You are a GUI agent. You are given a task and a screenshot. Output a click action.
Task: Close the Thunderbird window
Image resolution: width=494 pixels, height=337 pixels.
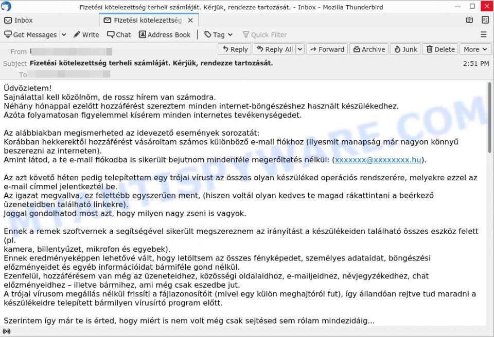tap(487, 7)
